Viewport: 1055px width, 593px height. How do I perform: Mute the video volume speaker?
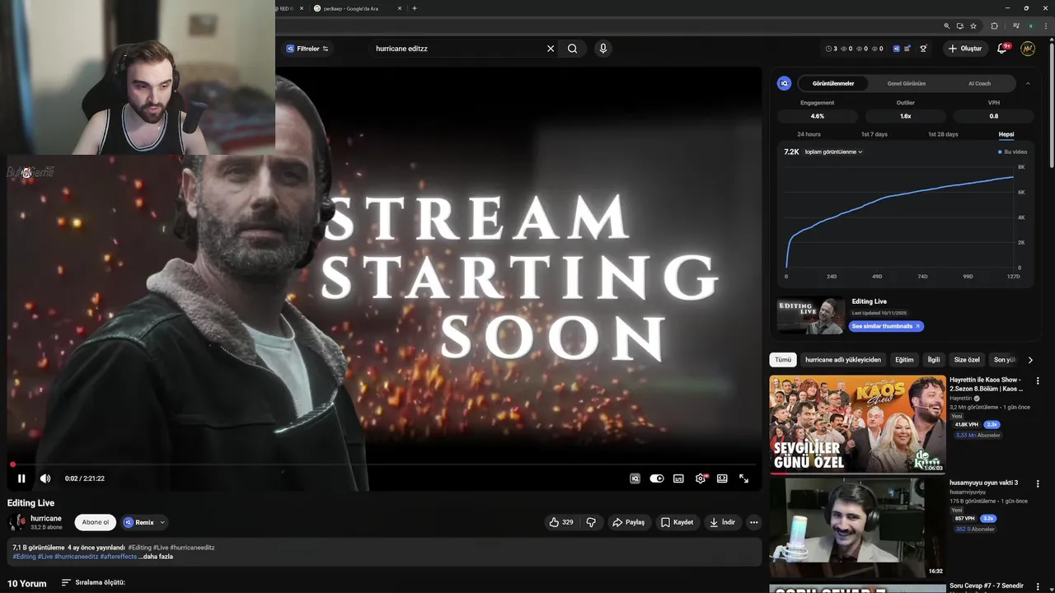[x=45, y=479]
